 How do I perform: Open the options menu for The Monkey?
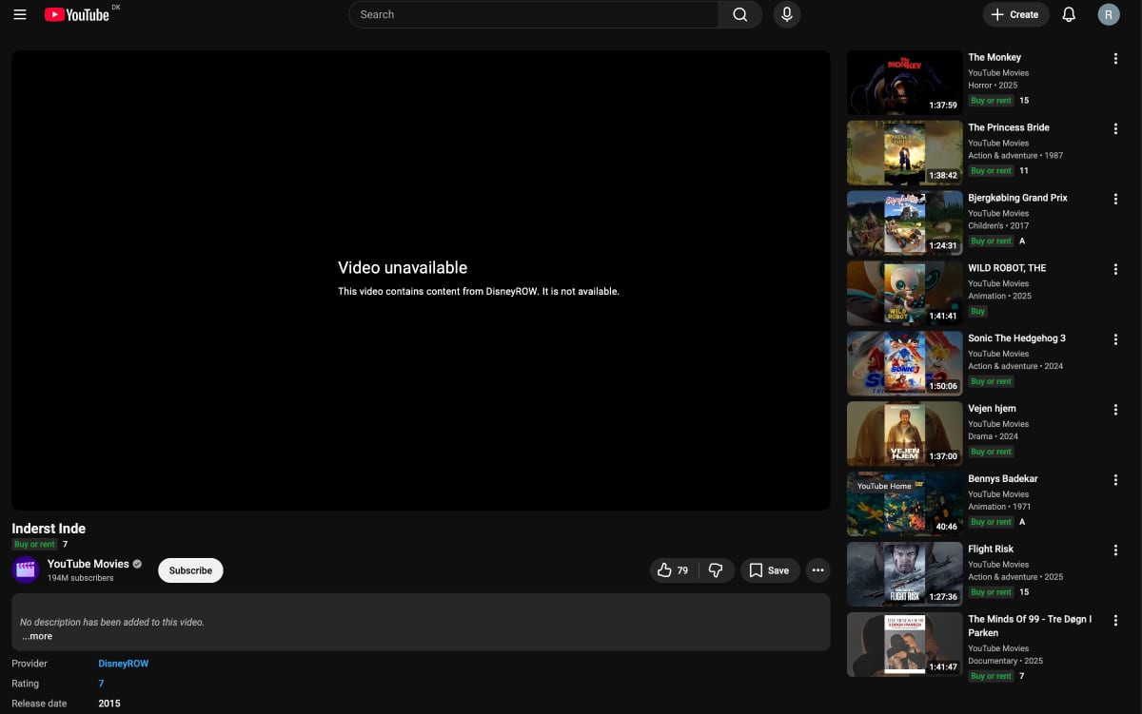[1114, 58]
